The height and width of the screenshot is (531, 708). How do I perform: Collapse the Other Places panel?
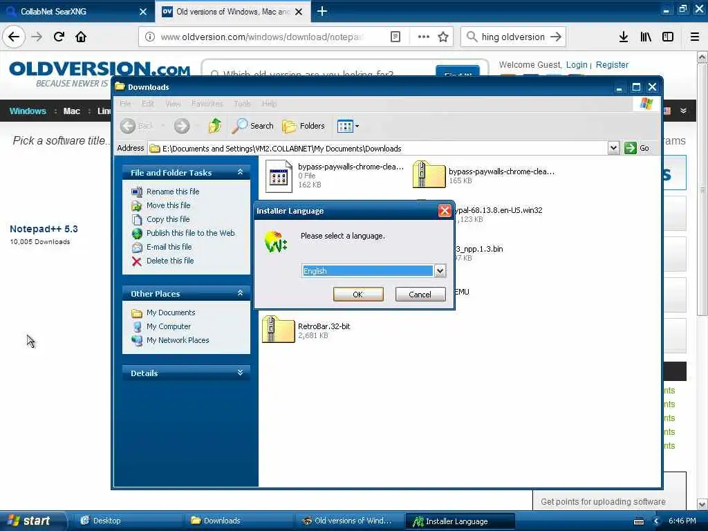coord(240,293)
